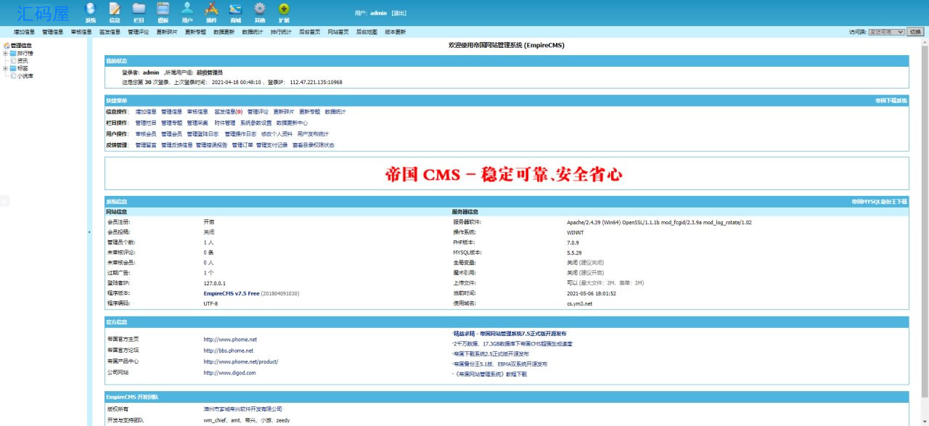Select 更新碎片 in the top menu bar
Image resolution: width=929 pixels, height=426 pixels.
pos(167,32)
